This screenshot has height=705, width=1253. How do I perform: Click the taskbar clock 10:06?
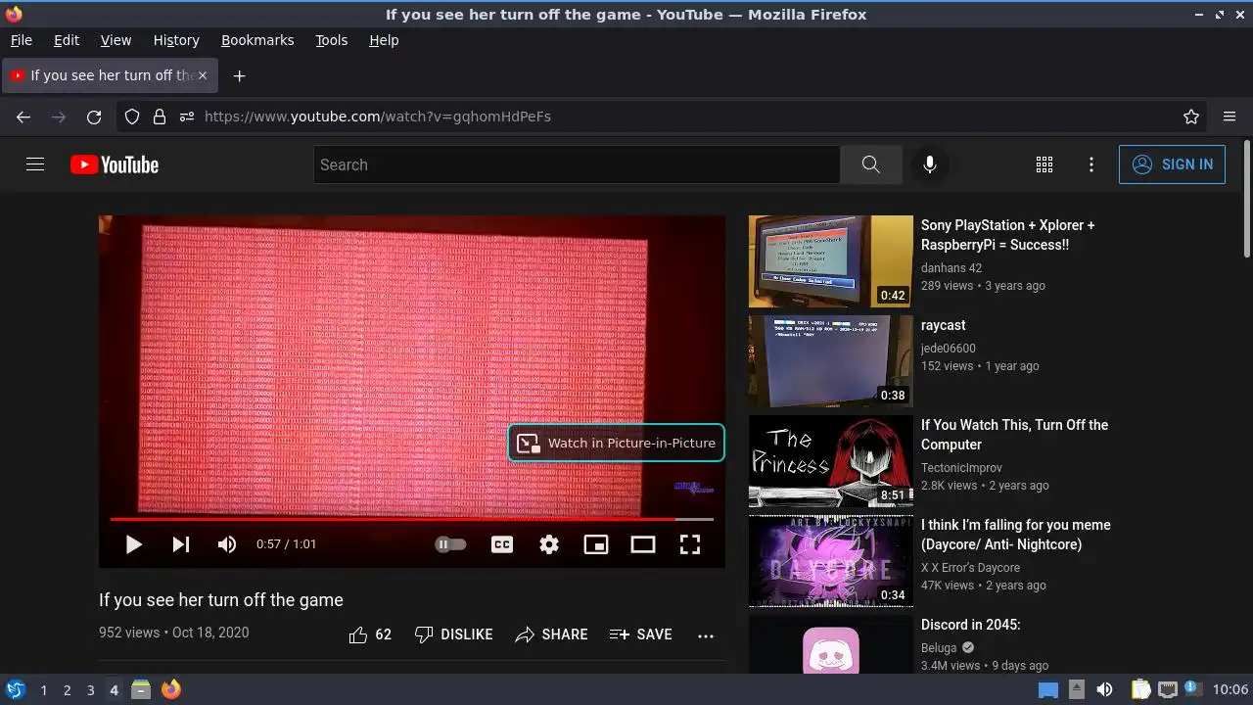pyautogui.click(x=1230, y=689)
